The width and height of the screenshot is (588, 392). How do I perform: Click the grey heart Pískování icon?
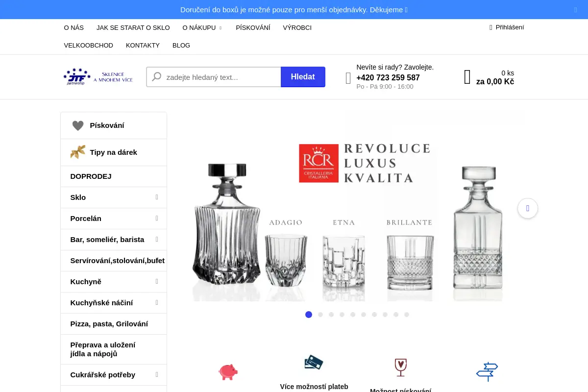click(x=78, y=125)
